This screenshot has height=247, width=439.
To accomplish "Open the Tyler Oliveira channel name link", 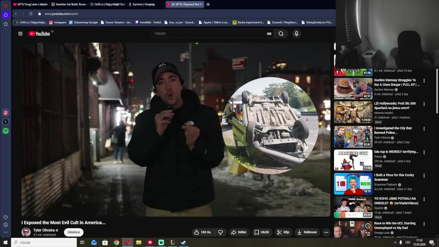I will pos(44,230).
